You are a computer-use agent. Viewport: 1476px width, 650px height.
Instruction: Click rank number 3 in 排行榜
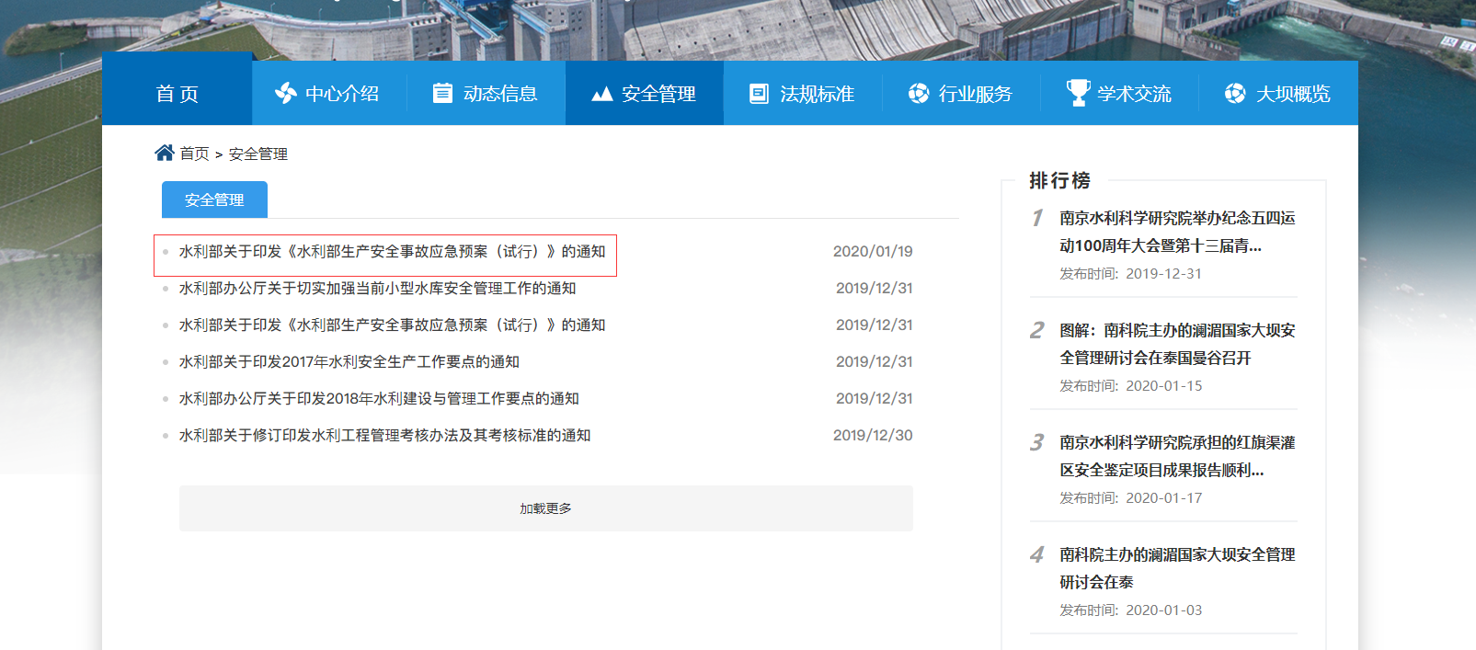point(1037,442)
